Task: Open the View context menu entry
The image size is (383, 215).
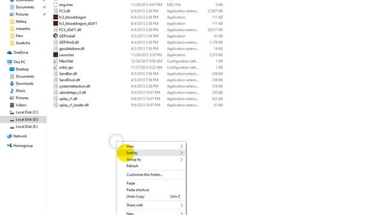Action: tap(151, 146)
